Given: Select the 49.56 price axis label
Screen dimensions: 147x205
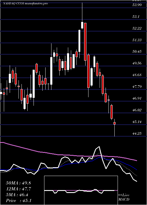Looking at the screenshot, I should tap(137, 63).
